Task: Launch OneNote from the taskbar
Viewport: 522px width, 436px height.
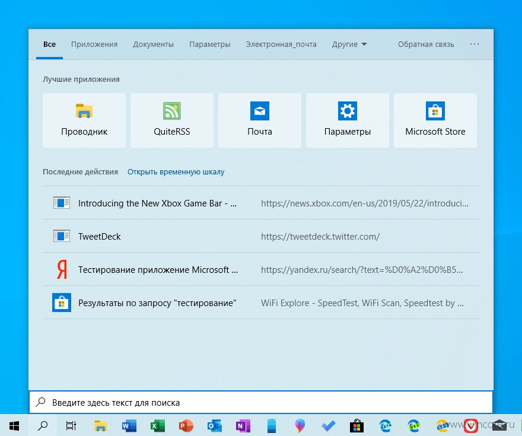Action: (243, 425)
